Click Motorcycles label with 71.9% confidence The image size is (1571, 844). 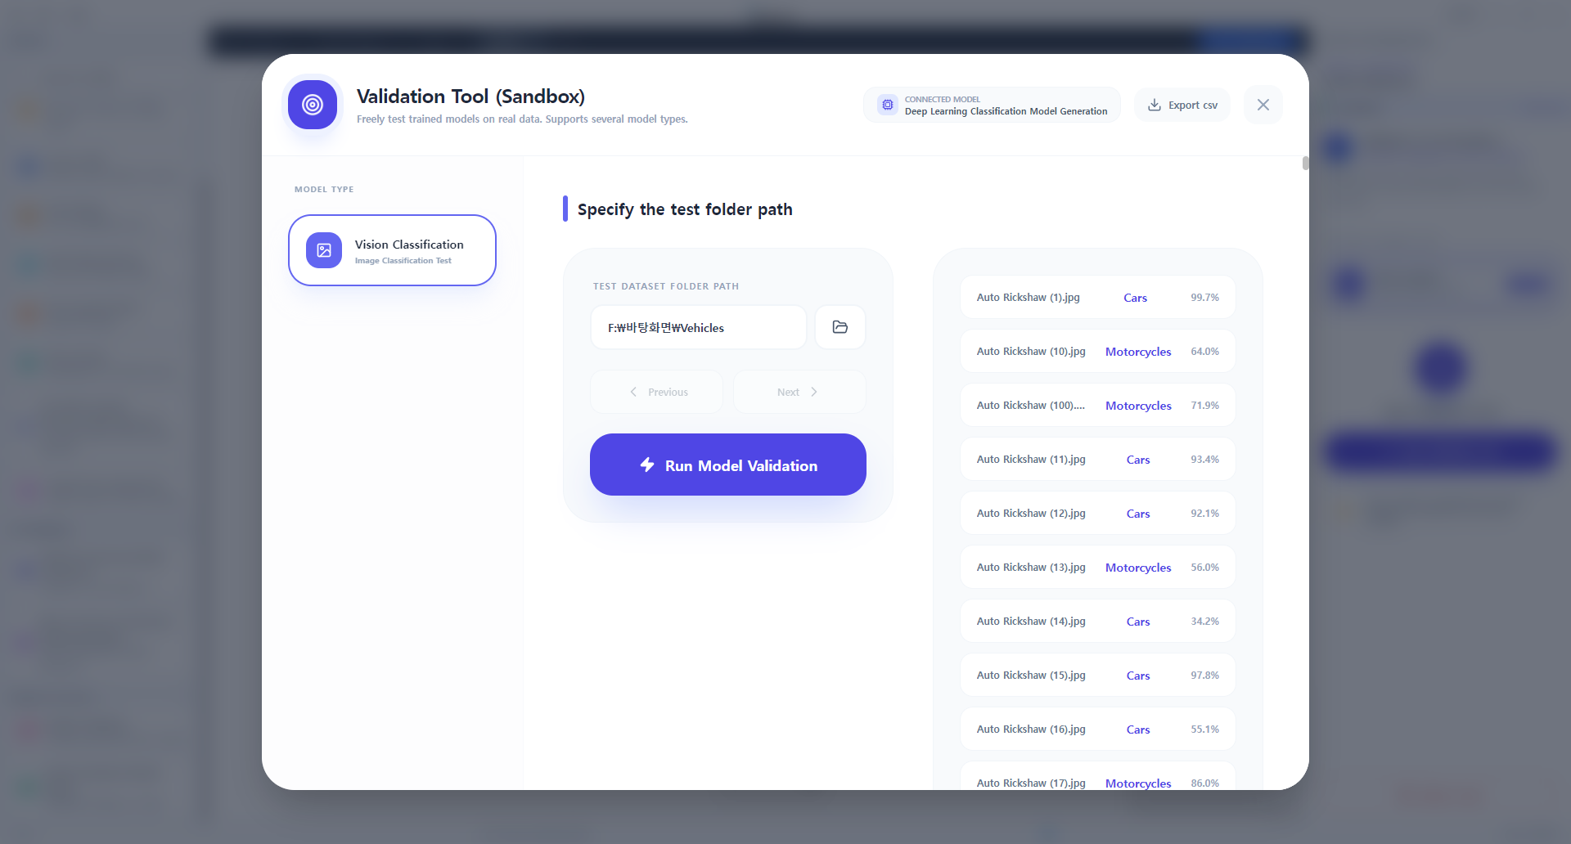point(1138,406)
